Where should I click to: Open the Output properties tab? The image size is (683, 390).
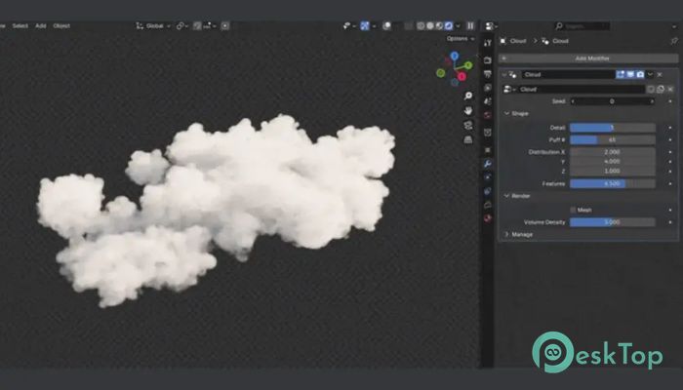click(x=488, y=74)
